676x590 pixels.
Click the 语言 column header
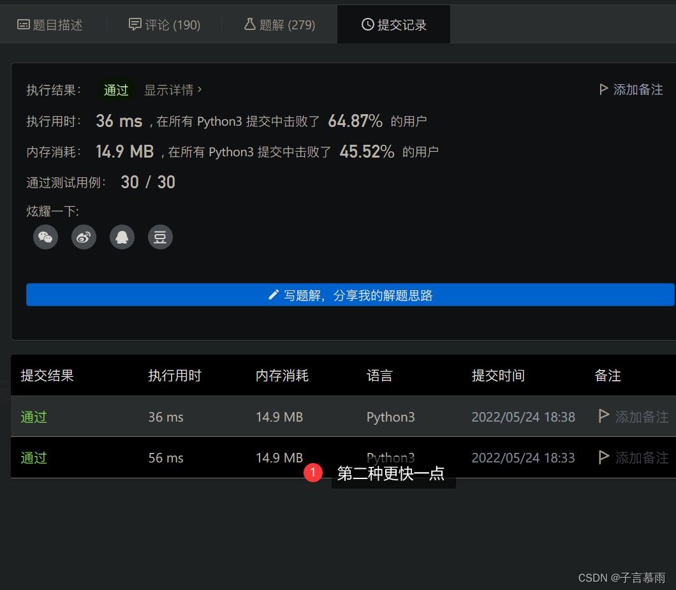[380, 376]
